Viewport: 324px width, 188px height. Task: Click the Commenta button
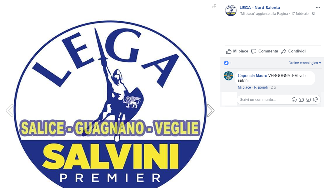265,51
